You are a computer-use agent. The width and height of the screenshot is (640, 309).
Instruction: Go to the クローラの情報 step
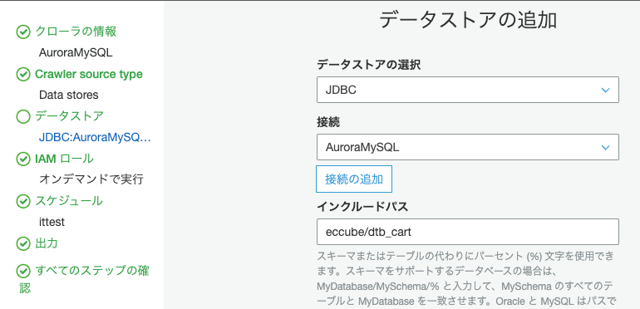click(76, 32)
